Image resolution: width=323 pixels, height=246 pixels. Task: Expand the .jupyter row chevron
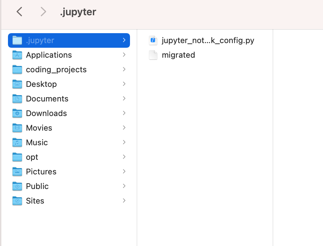tap(124, 40)
